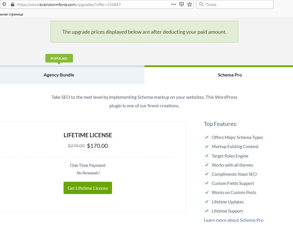Click the tracking protection shield icon
The width and height of the screenshot is (293, 226).
click(x=4, y=5)
